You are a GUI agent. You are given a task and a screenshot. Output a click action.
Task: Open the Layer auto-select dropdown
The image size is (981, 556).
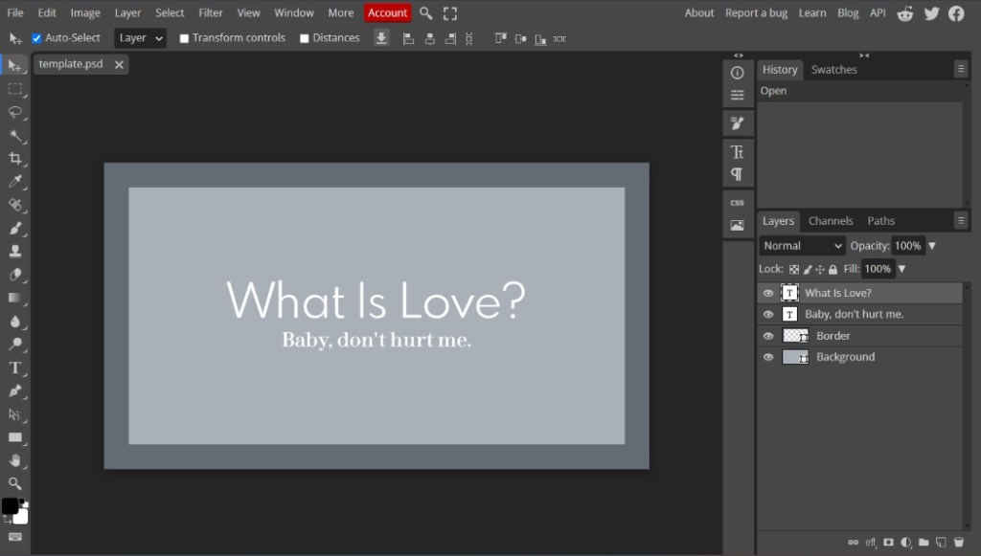(x=140, y=38)
